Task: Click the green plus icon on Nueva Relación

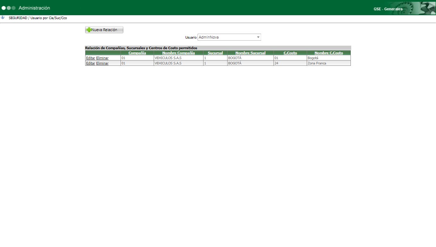Action: (89, 30)
